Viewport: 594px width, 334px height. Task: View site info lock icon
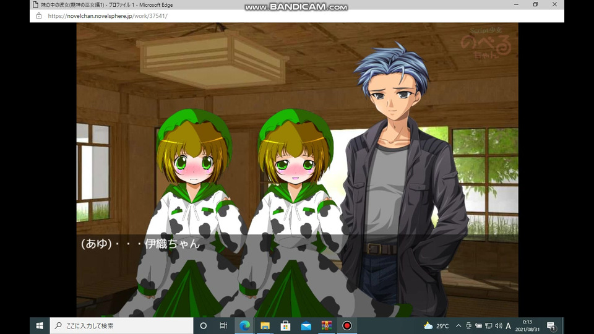(38, 16)
